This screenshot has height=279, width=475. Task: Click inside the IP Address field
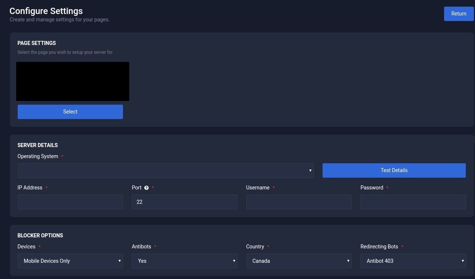point(70,202)
